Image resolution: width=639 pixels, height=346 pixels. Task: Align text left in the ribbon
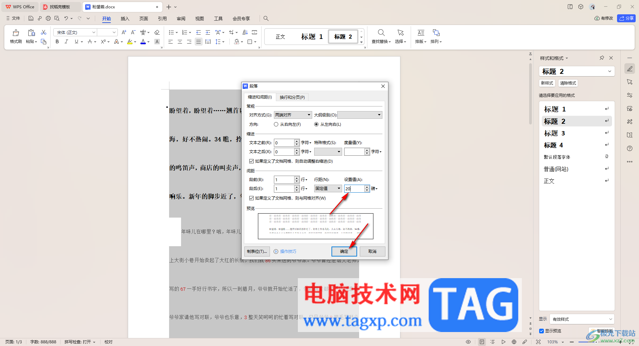pos(170,42)
